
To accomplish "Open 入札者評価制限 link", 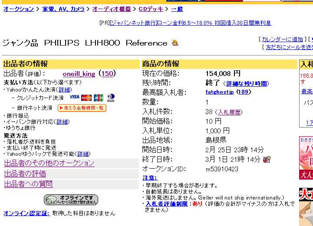I will click(167, 203).
